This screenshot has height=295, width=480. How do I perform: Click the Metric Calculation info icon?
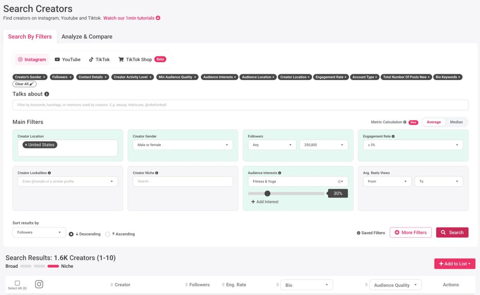click(405, 122)
